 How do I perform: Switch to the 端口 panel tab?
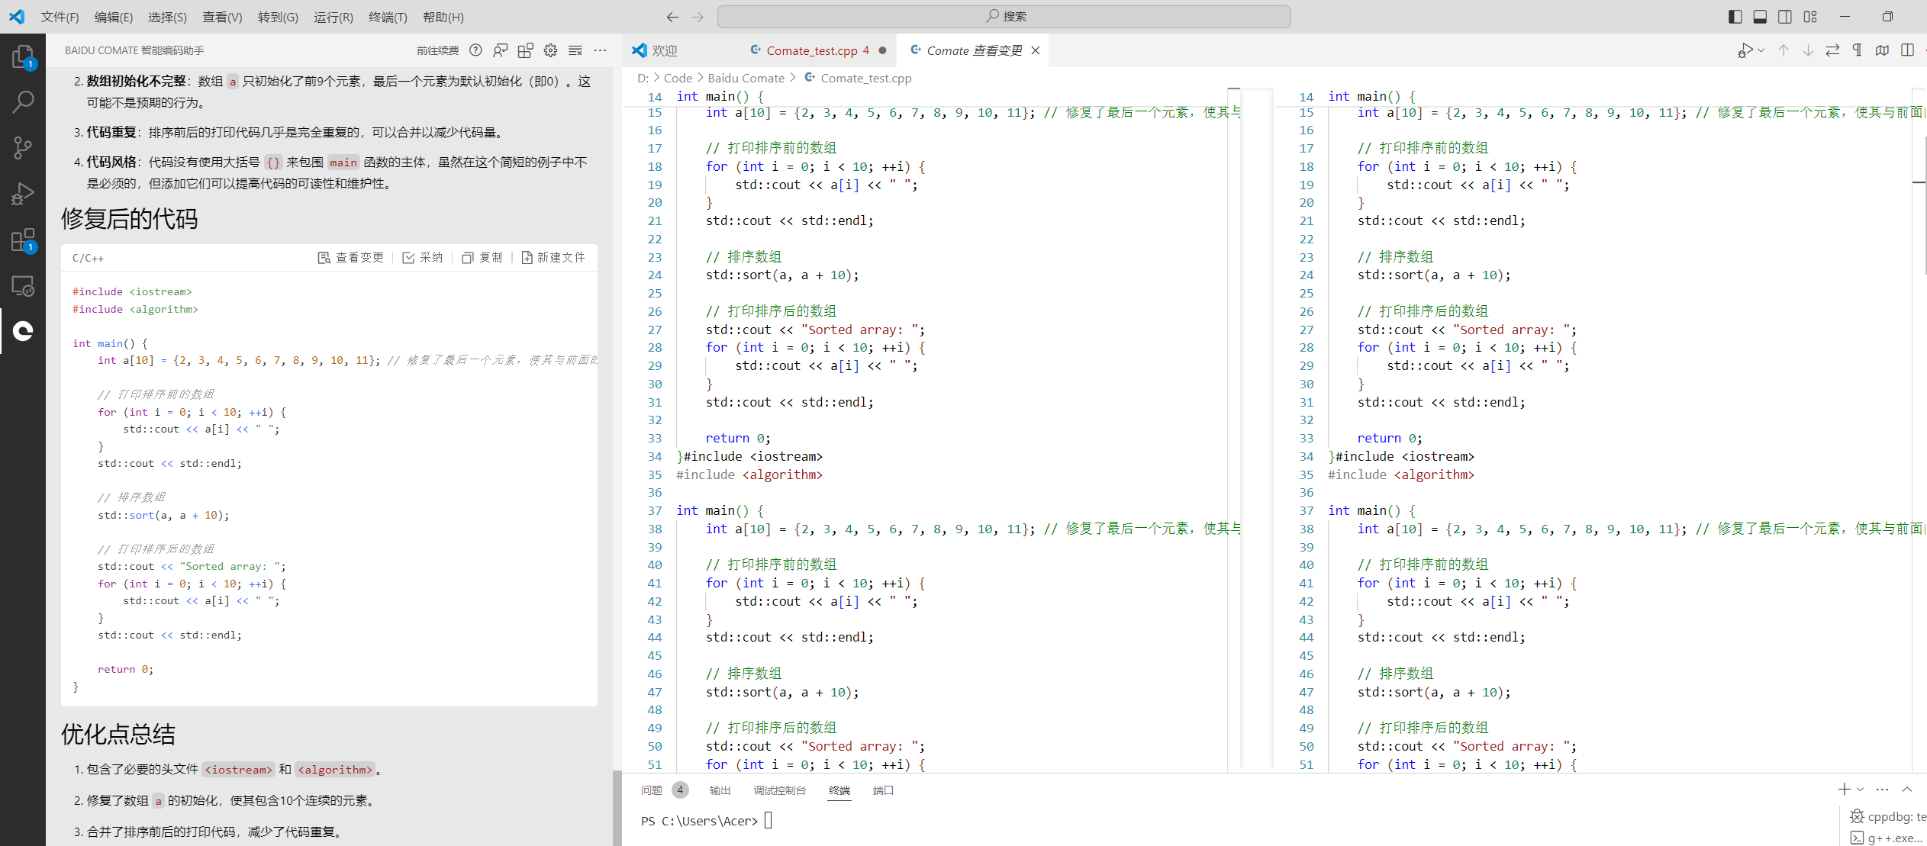pyautogui.click(x=883, y=790)
